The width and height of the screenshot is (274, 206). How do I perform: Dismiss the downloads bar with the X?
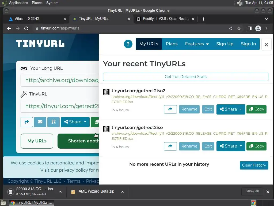click(x=268, y=192)
